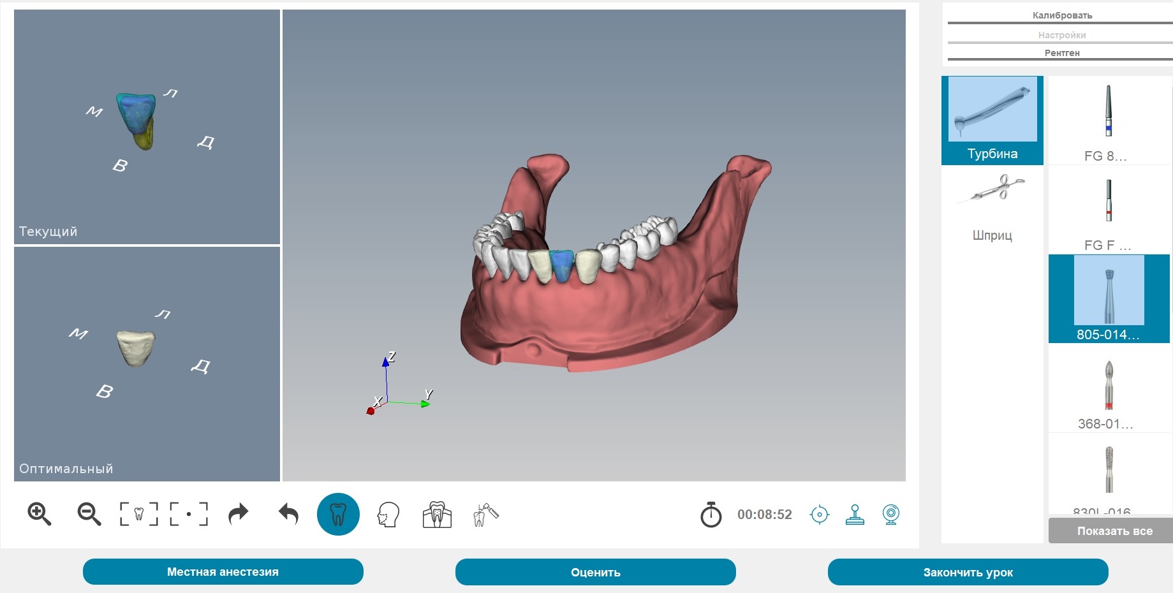The width and height of the screenshot is (1173, 593).
Task: Select the zoom in magnifier tool
Action: pos(40,514)
